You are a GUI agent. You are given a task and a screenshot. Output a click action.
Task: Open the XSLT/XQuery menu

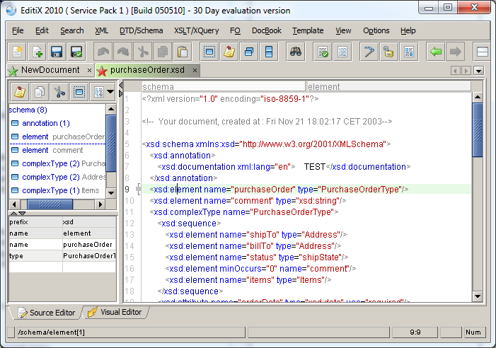[x=197, y=30]
